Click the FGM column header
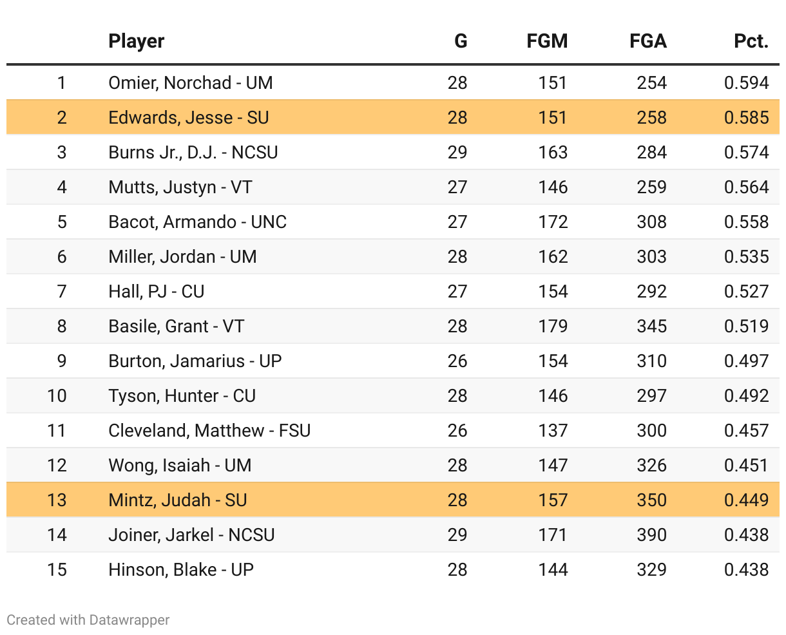Image resolution: width=786 pixels, height=635 pixels. (547, 41)
